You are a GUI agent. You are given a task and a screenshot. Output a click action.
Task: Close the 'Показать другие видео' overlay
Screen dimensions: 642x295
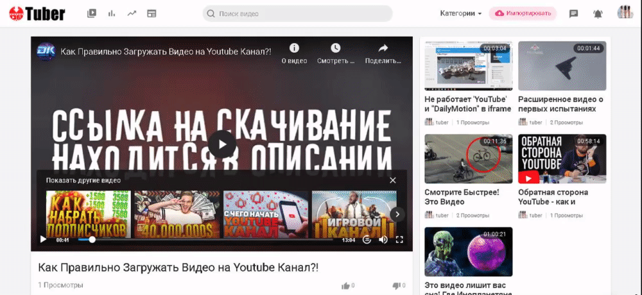coord(393,180)
